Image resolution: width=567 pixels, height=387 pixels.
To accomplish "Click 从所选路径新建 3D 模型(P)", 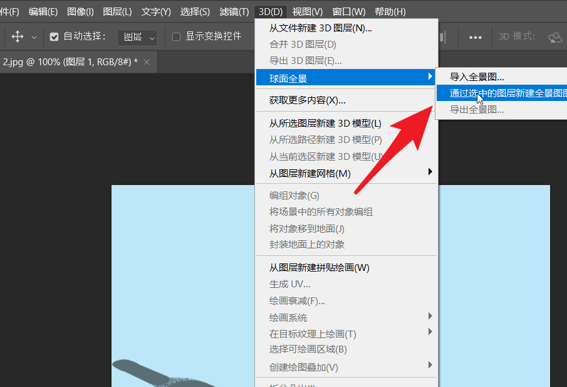I will [347, 140].
